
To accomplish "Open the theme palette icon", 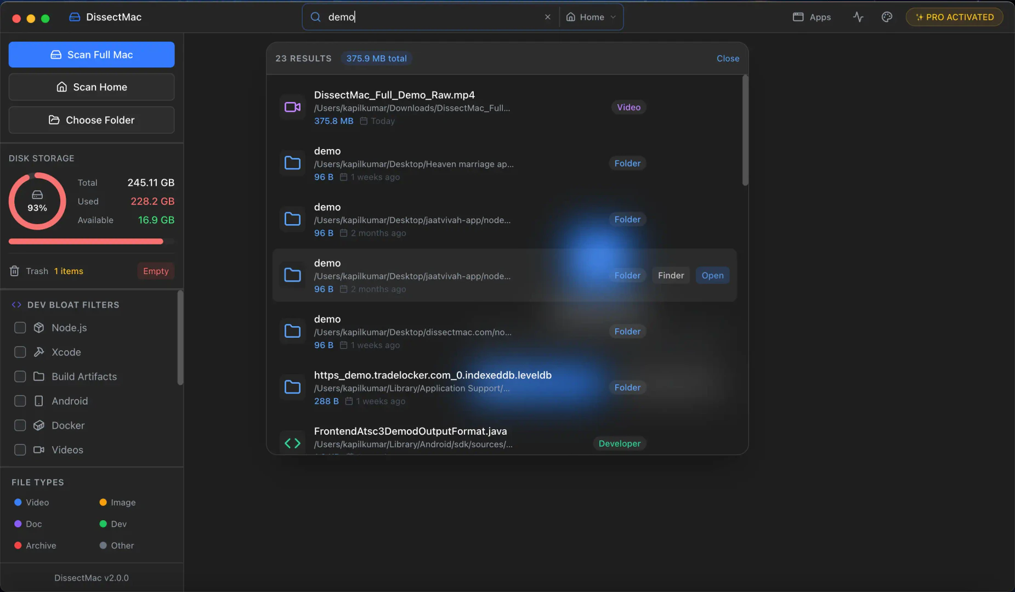I will tap(887, 17).
